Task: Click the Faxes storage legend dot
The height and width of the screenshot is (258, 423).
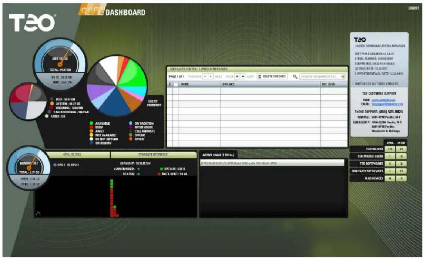Action: pos(47,116)
